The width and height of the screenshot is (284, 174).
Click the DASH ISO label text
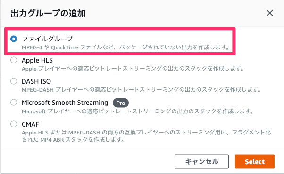[36, 81]
